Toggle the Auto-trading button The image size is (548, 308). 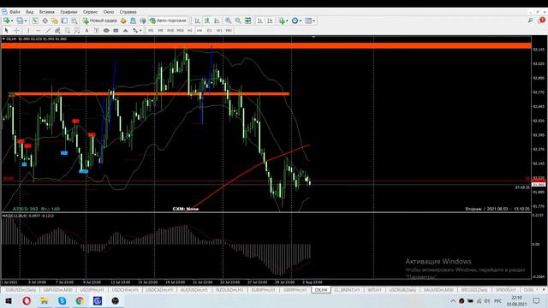click(169, 21)
